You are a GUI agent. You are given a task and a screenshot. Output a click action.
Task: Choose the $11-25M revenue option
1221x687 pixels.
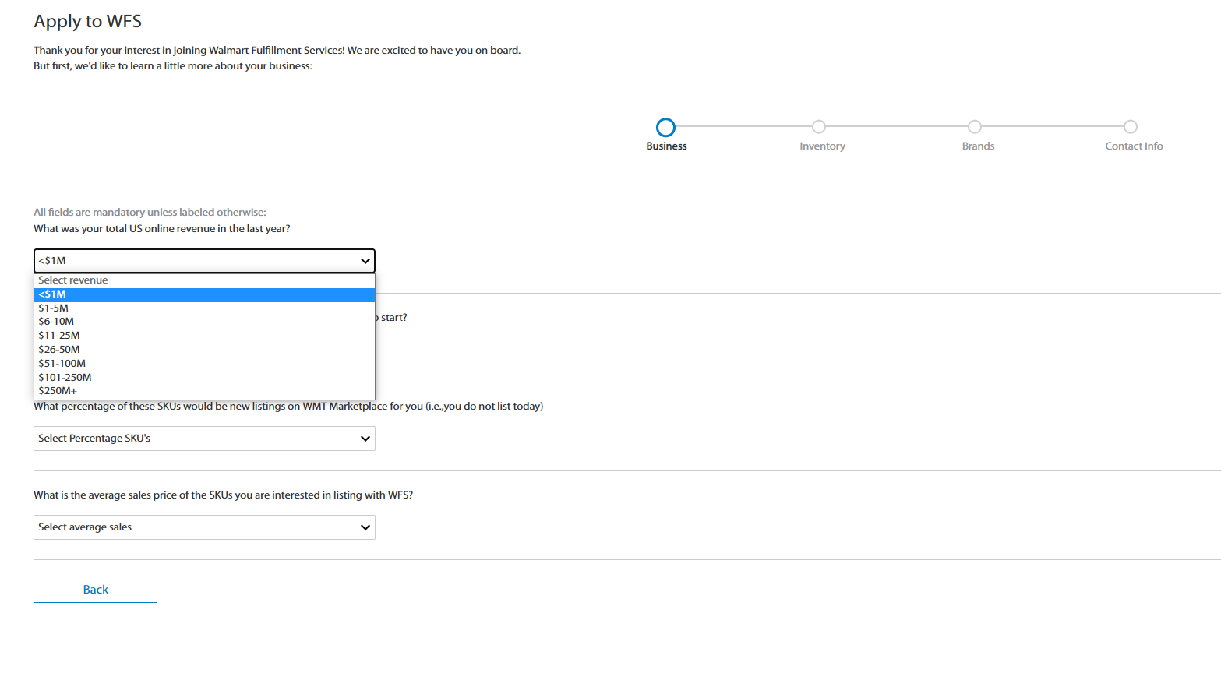204,336
